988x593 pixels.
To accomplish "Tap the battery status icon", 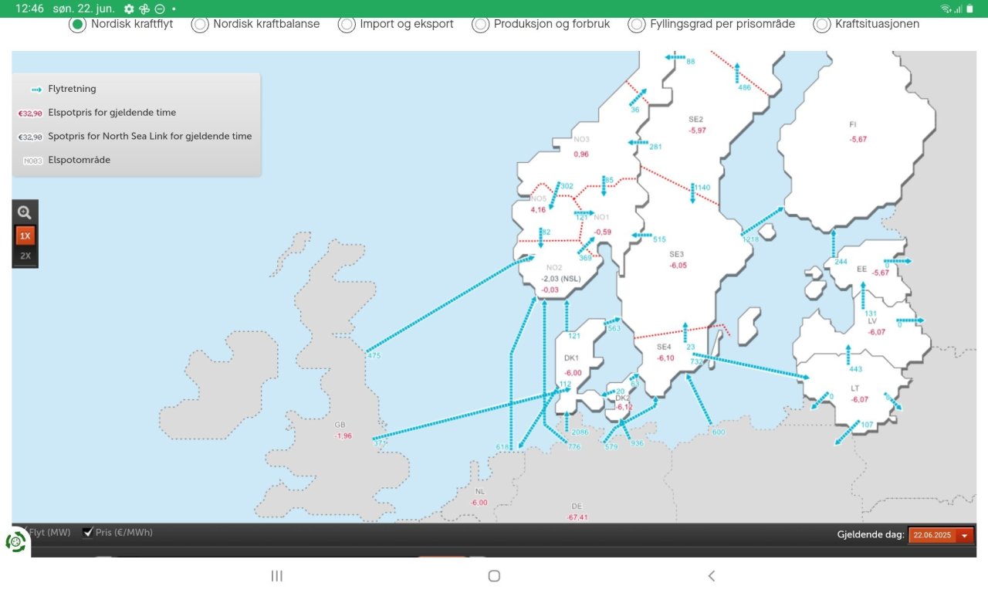I will tap(970, 8).
